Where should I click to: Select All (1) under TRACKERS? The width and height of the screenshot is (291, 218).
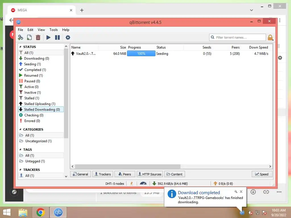[x=41, y=175]
